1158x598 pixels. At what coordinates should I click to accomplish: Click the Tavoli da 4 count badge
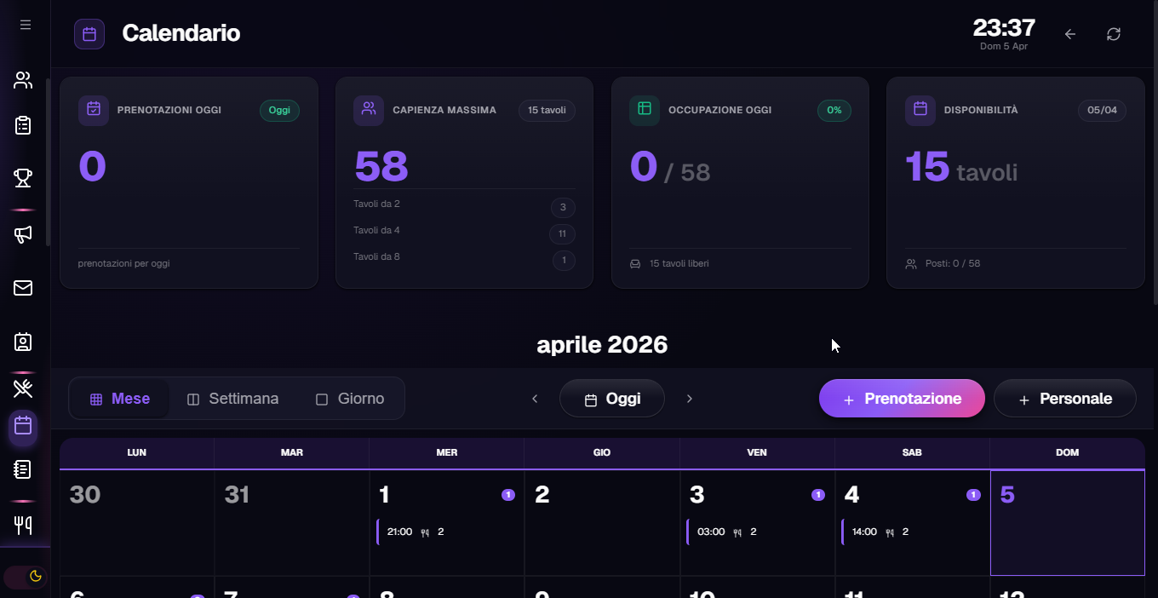[x=562, y=234]
